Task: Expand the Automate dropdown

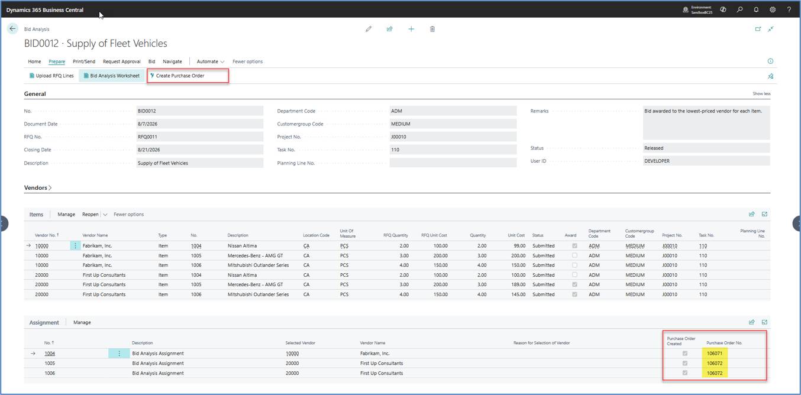Action: pyautogui.click(x=211, y=61)
